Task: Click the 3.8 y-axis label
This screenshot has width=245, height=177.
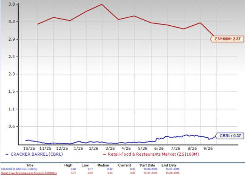Action: (x=11, y=4)
